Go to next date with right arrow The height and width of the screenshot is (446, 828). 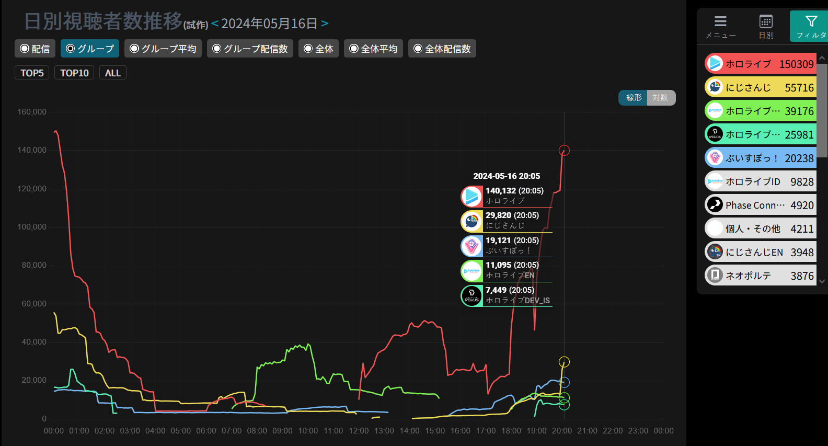tap(325, 24)
